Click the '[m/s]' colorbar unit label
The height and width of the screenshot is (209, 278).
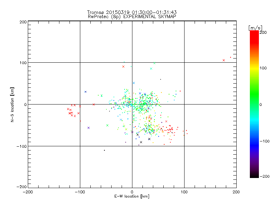(x=255, y=28)
